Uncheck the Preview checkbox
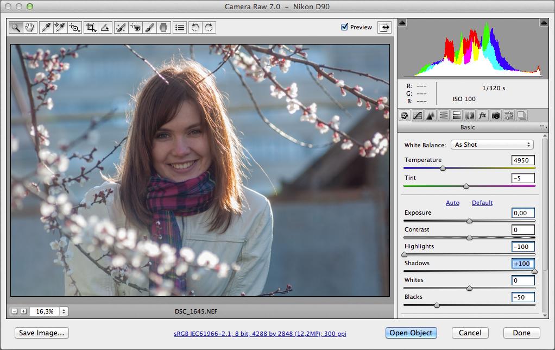Screen dimensions: 555x350 [x=344, y=27]
